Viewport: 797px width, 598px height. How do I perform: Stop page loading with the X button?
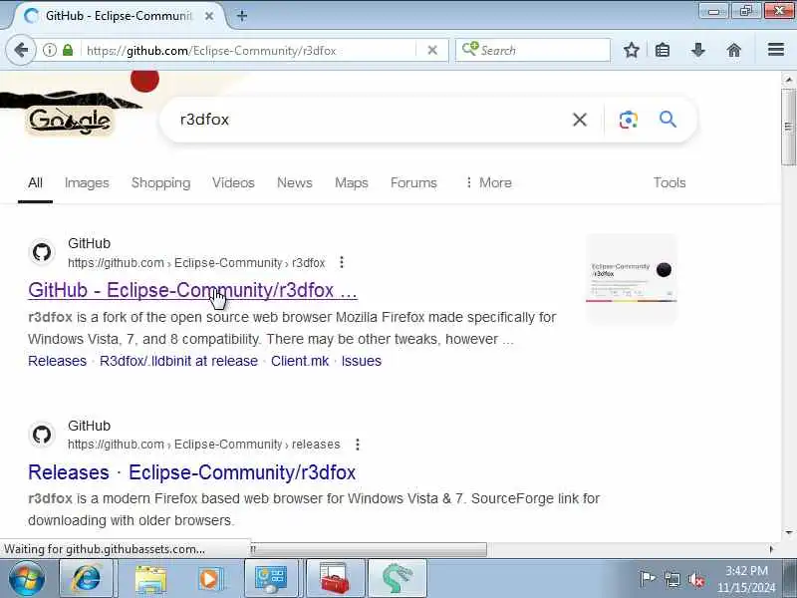[x=432, y=50]
